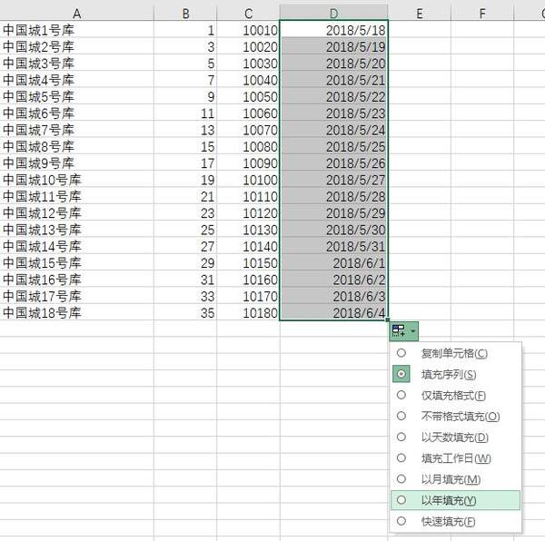The width and height of the screenshot is (545, 541).
Task: Select the 填充序列(S) radio option
Action: pos(455,374)
